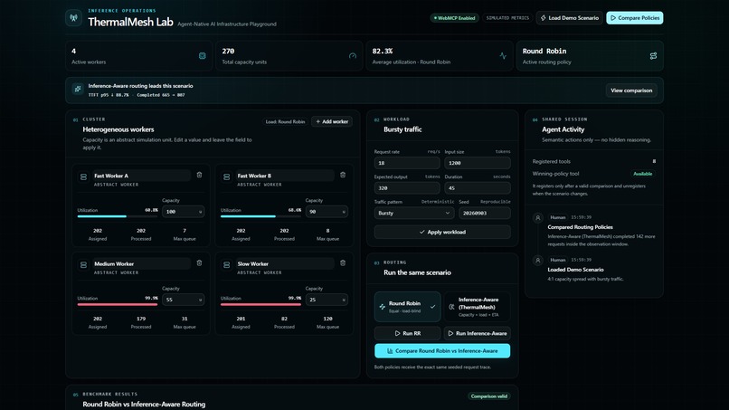
Task: Click Slow Worker utilization bar
Action: pyautogui.click(x=260, y=304)
